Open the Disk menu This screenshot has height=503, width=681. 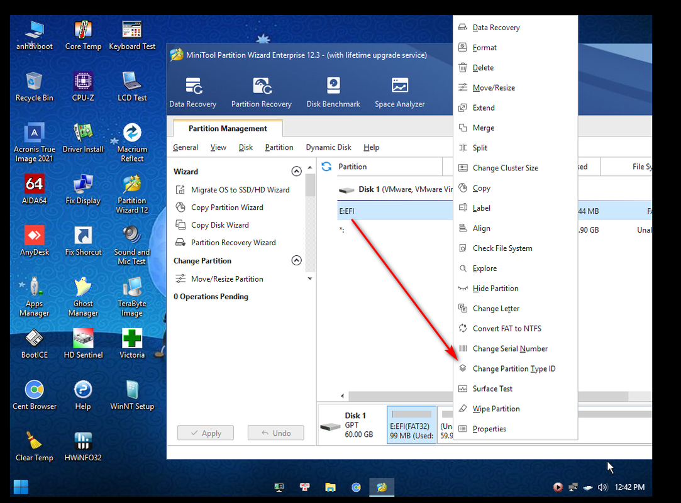click(245, 147)
